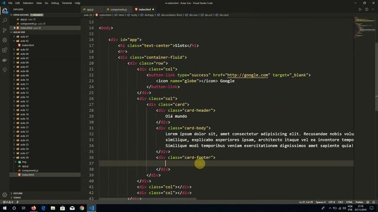
Task: Open Mail app from the taskbar
Action: point(72,208)
